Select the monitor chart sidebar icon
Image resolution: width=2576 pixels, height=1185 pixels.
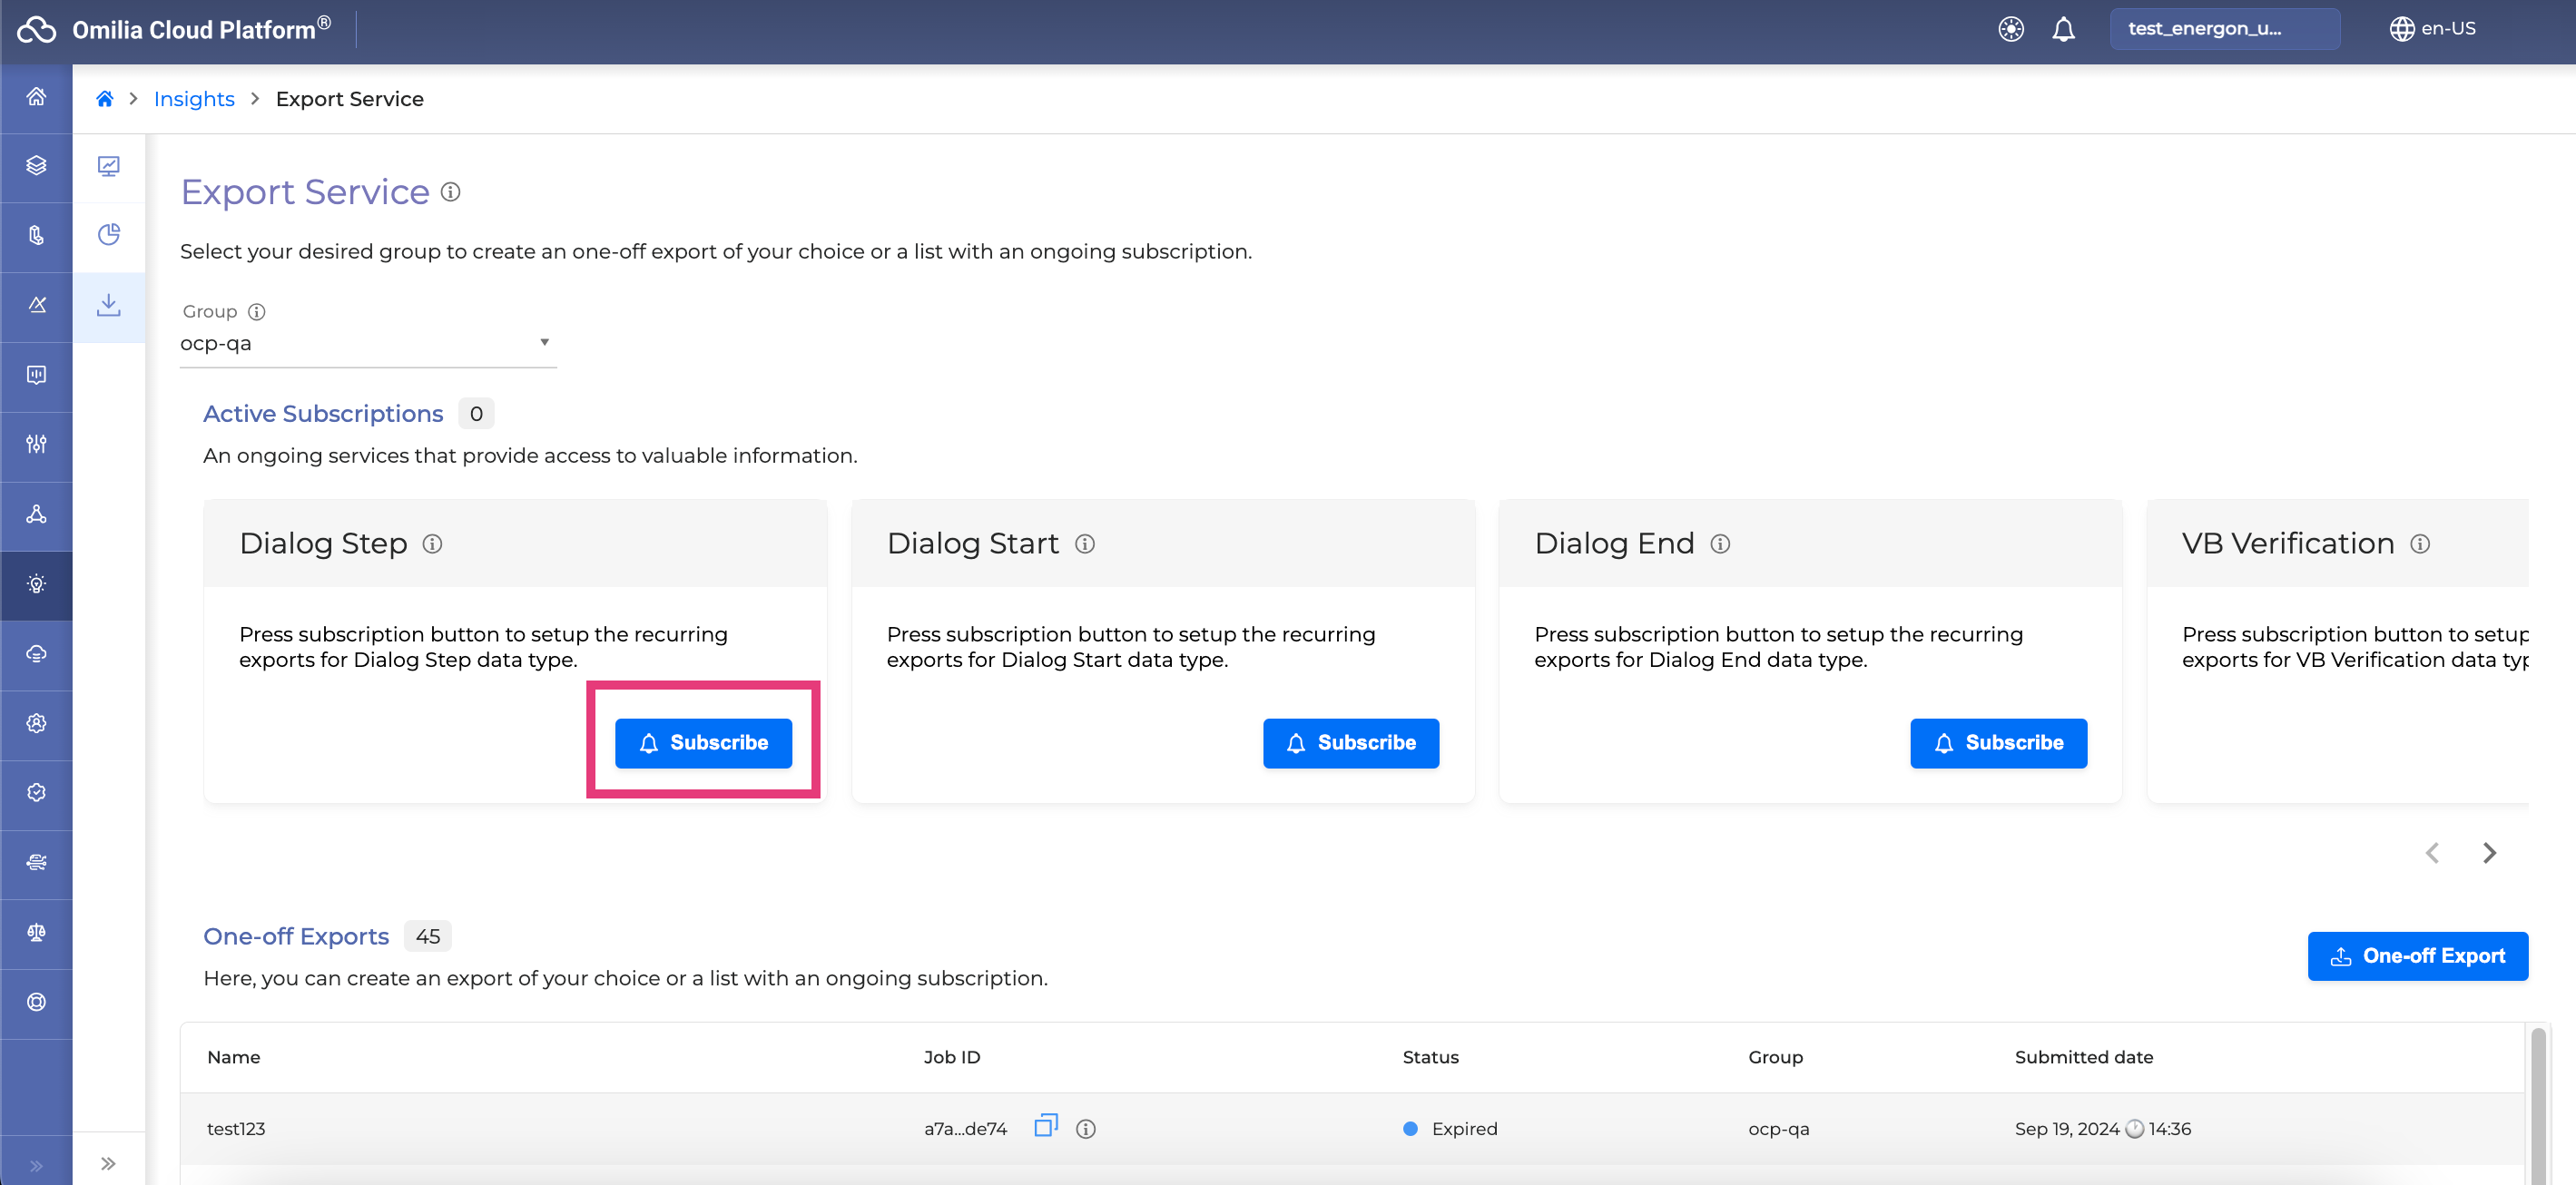(x=108, y=166)
